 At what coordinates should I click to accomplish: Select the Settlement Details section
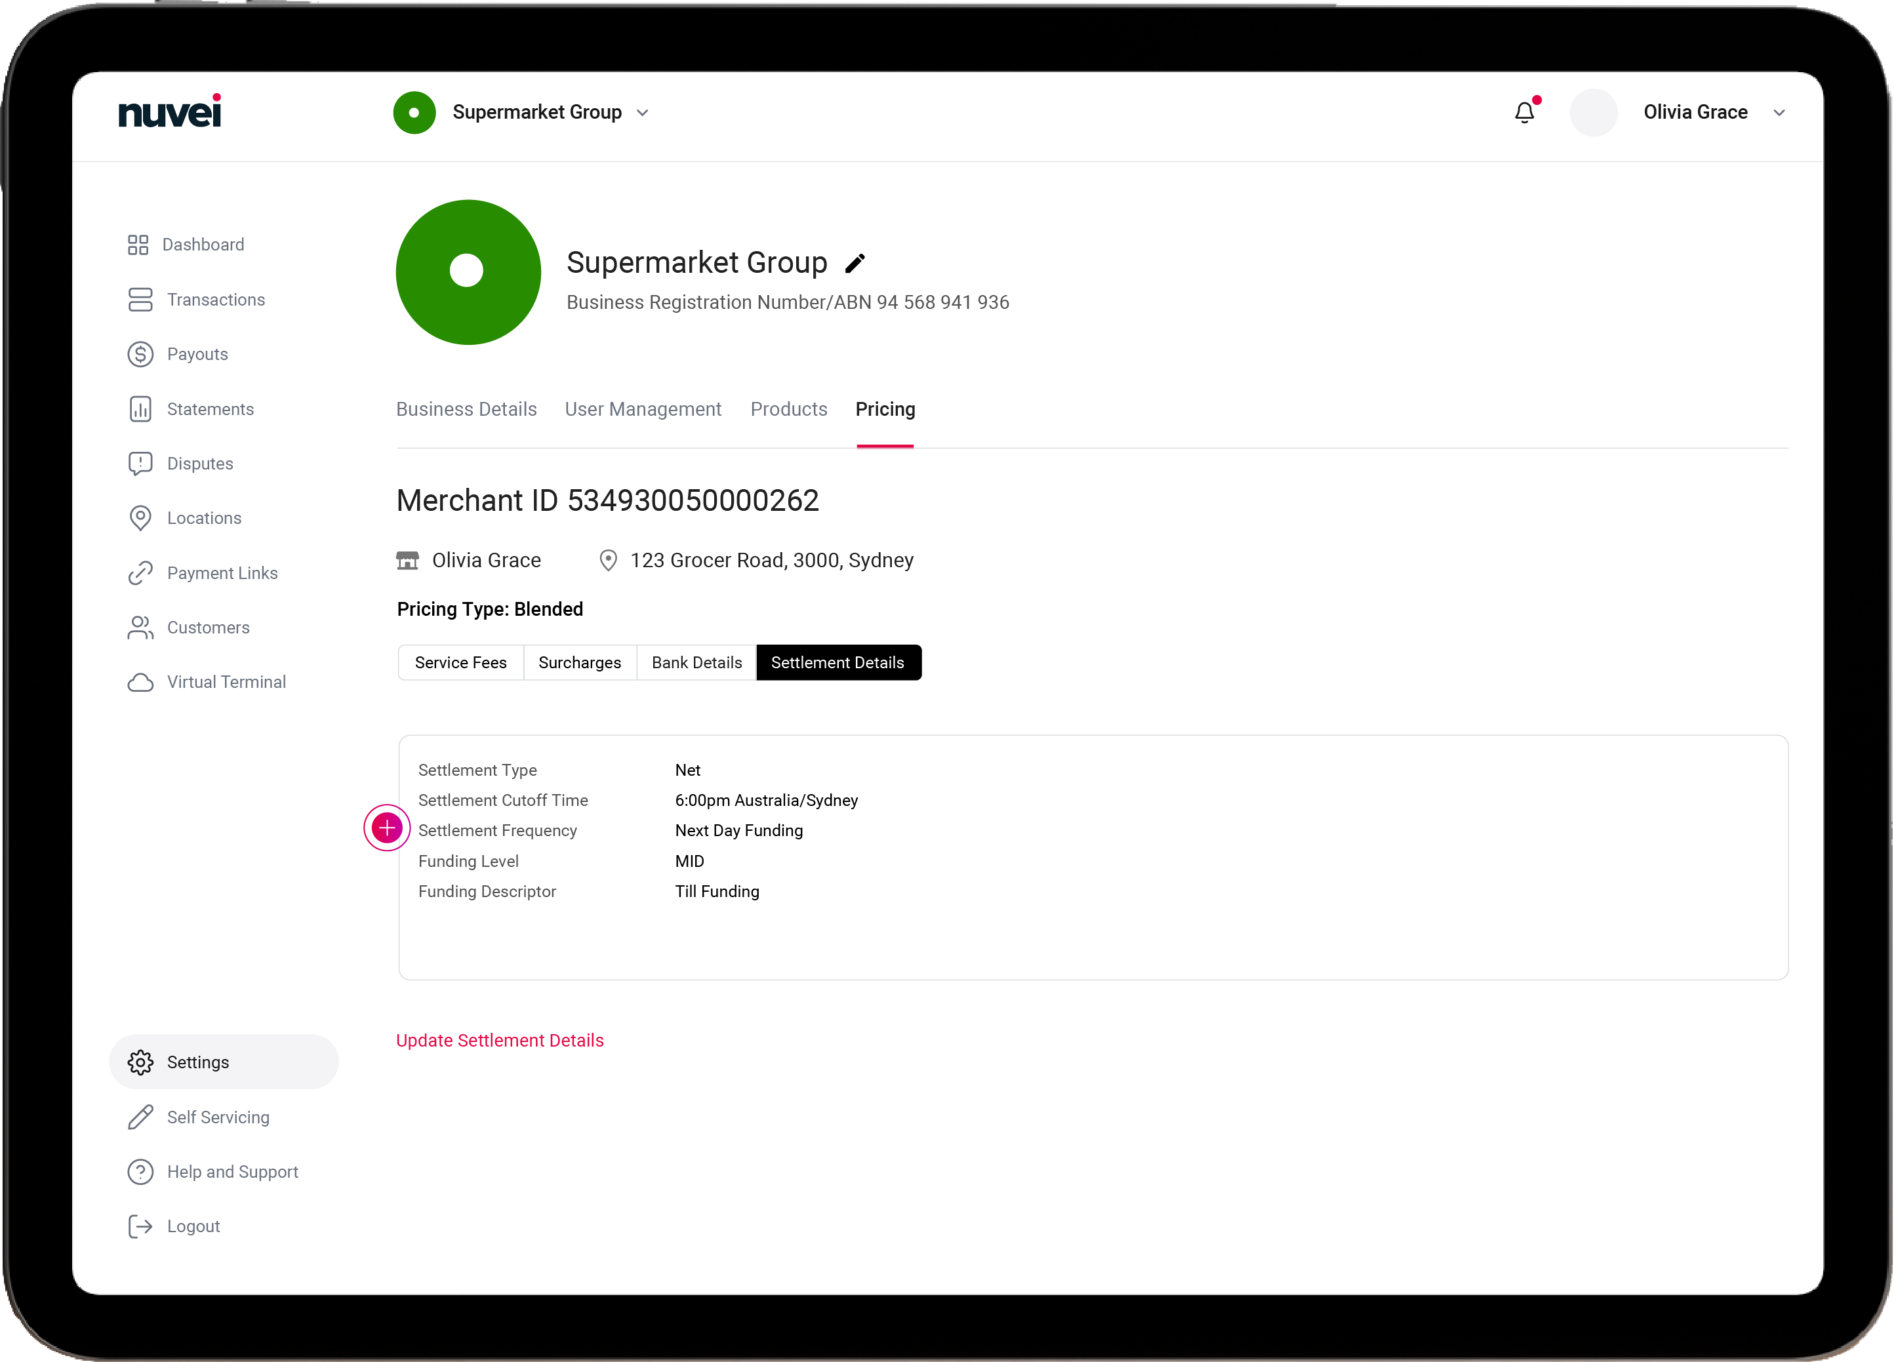click(x=838, y=662)
